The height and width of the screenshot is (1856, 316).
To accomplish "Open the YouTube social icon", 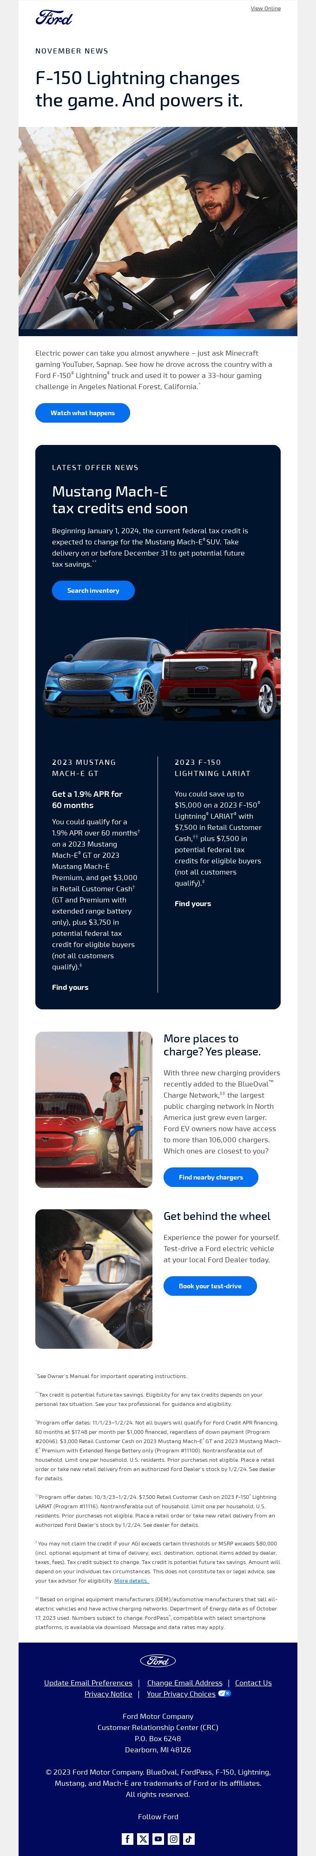I will [x=158, y=1839].
